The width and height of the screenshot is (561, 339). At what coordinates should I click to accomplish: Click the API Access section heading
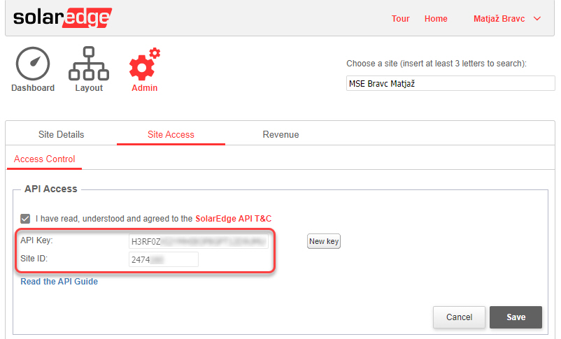51,189
